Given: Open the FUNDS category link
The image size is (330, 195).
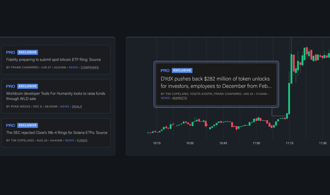Looking at the screenshot, I should (82, 140).
